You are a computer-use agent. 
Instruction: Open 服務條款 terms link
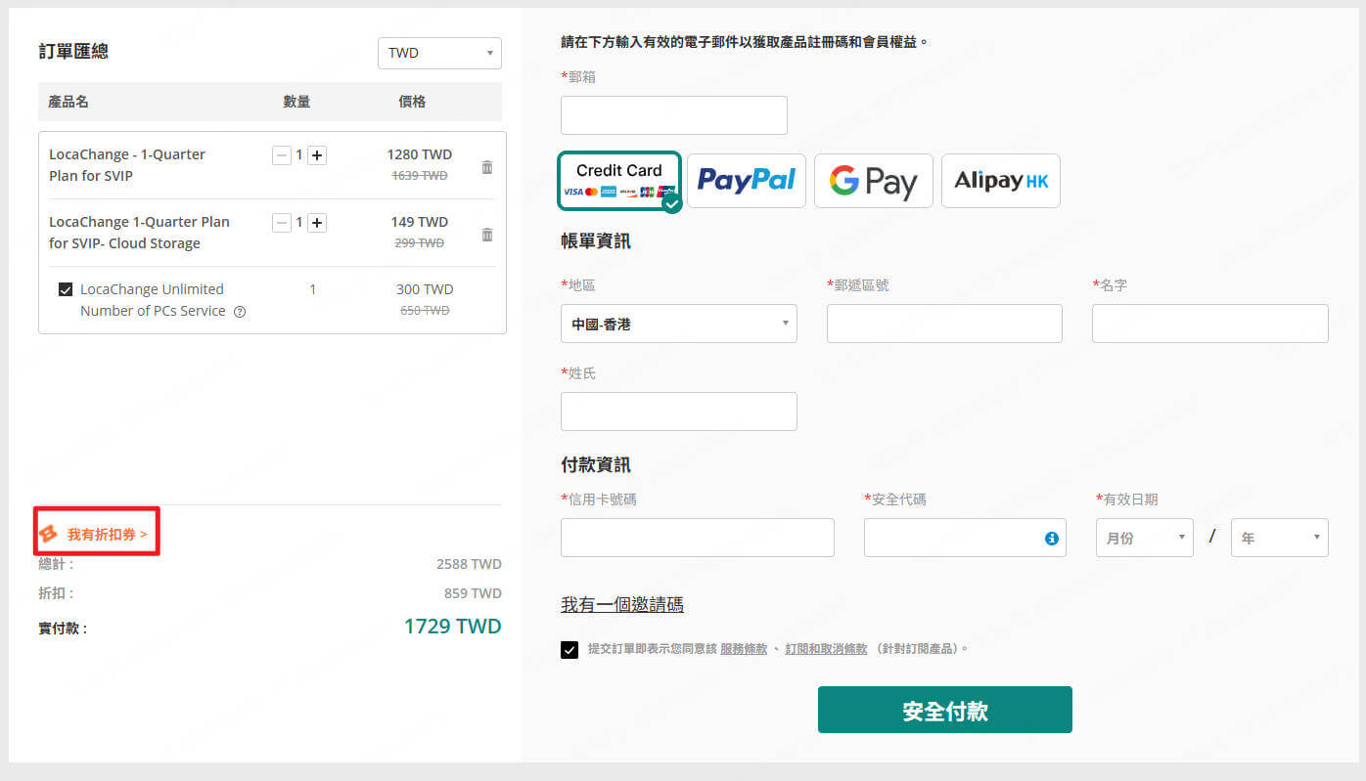[744, 648]
